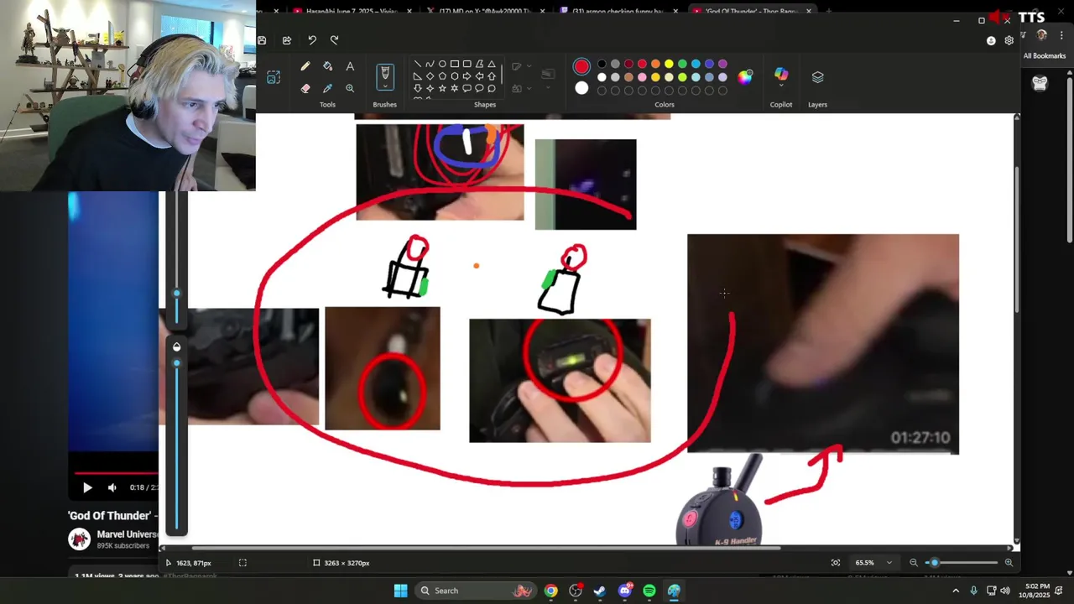The width and height of the screenshot is (1074, 604).
Task: Pick the straight Line shape
Action: pyautogui.click(x=417, y=64)
